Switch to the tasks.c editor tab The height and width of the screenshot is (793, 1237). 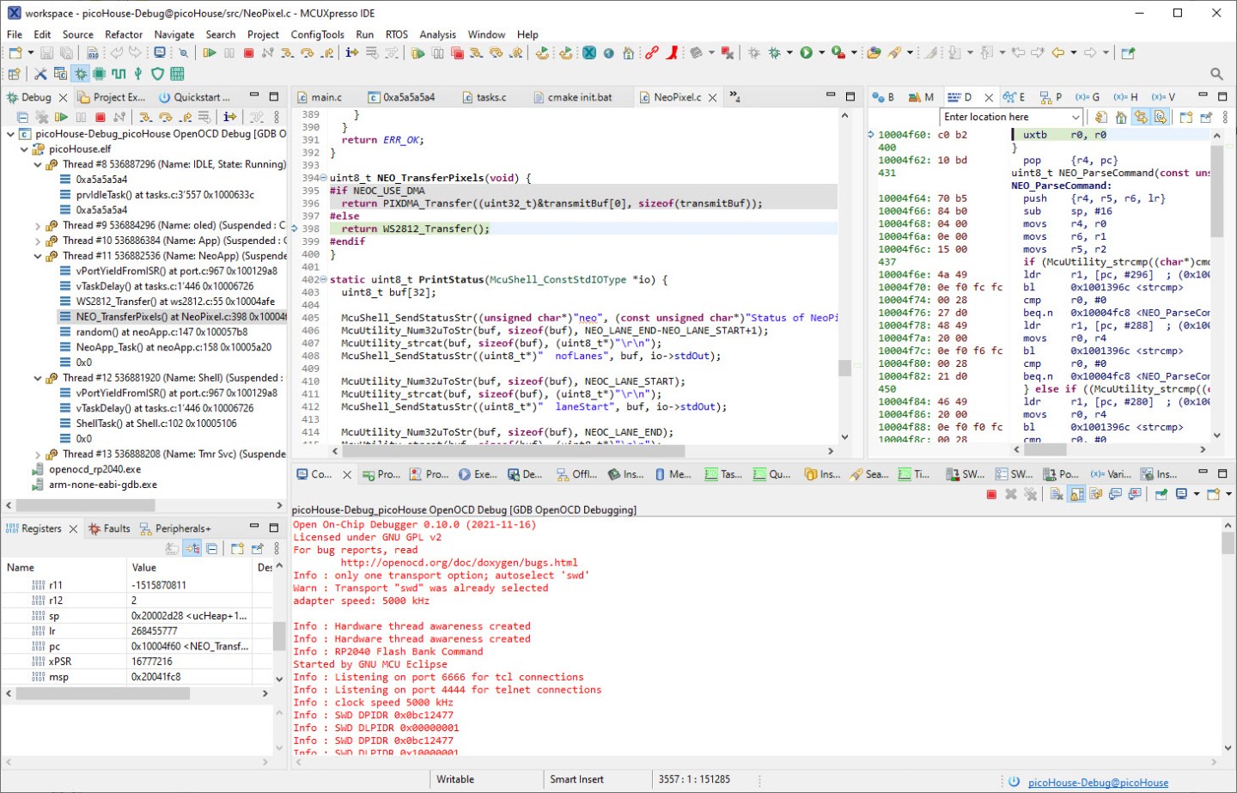click(485, 97)
